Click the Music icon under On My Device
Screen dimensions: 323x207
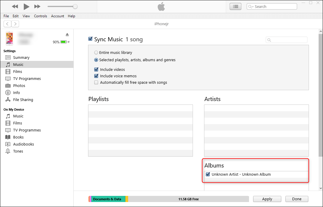click(x=8, y=116)
